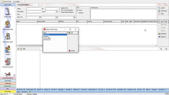Click the Search name column header
Image resolution: width=169 pixels, height=95 pixels.
pos(48,21)
